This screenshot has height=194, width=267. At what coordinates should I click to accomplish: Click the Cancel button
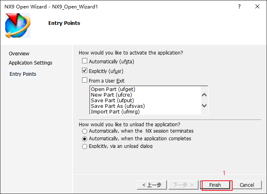coord(247,185)
